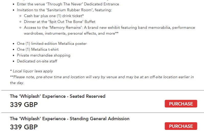Screen dimensions: 204x136
Task: Purchase the Seated Reserved Whiplash Experience
Action: (181, 104)
